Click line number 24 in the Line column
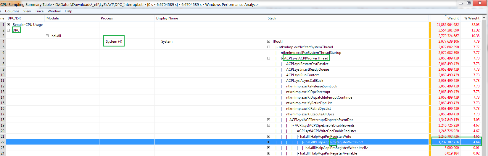 3,153
